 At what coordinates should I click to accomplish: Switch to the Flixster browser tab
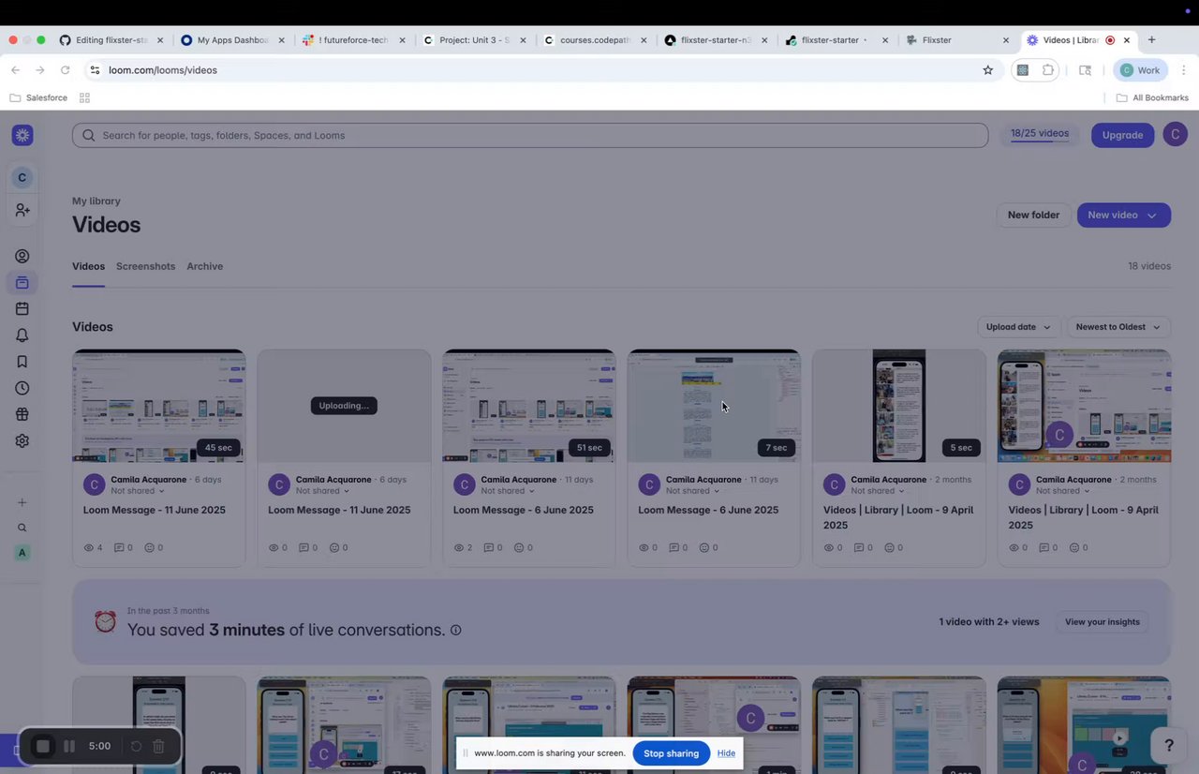[957, 40]
